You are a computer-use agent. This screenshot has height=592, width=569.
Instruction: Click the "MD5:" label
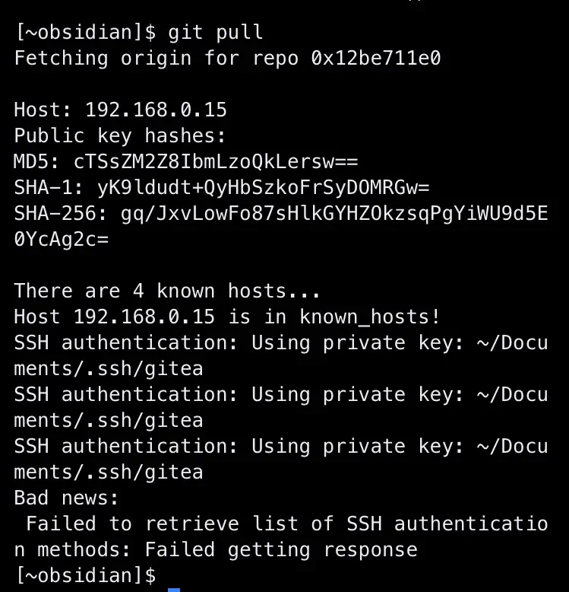pyautogui.click(x=38, y=161)
